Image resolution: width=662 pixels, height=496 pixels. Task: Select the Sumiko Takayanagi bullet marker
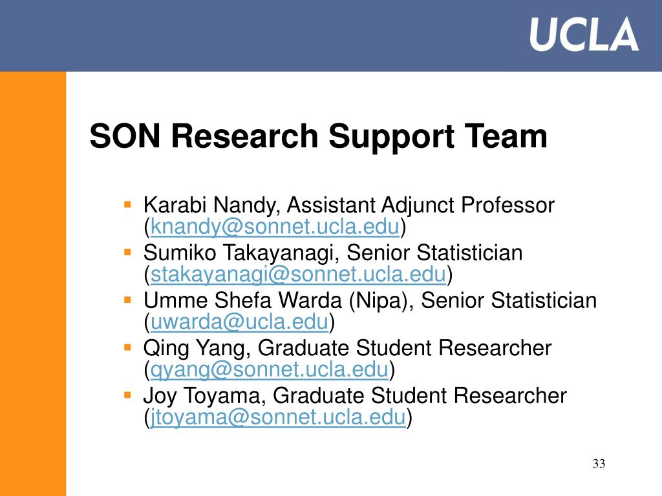point(127,253)
